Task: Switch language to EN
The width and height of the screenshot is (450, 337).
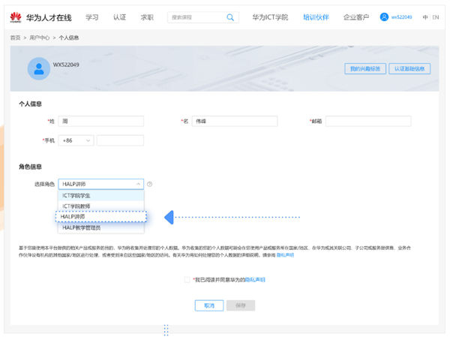Action: [436, 17]
